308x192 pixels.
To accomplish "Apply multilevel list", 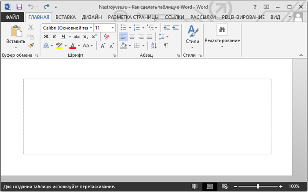I will point(150,28).
